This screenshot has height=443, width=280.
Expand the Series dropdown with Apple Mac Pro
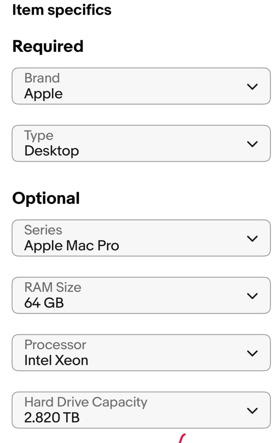click(x=141, y=238)
